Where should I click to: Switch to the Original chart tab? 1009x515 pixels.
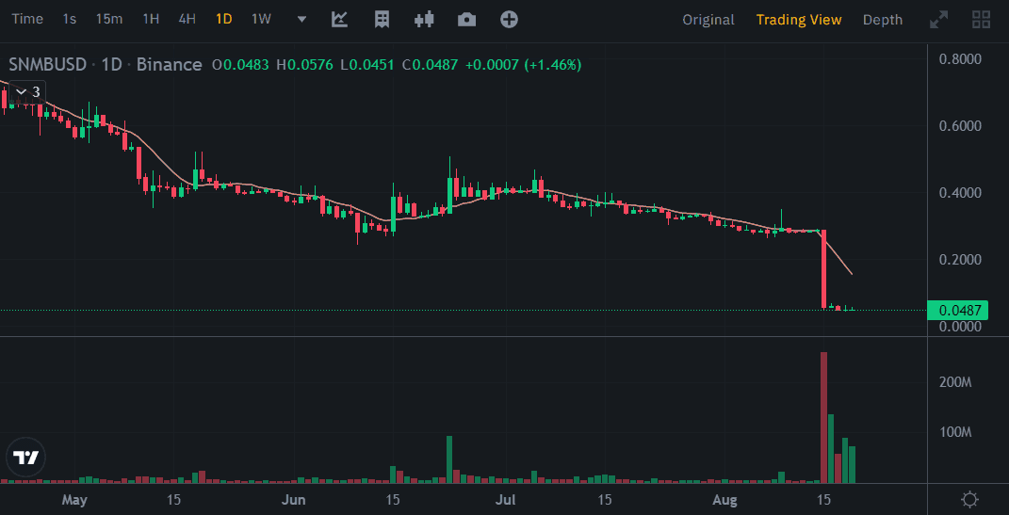708,19
